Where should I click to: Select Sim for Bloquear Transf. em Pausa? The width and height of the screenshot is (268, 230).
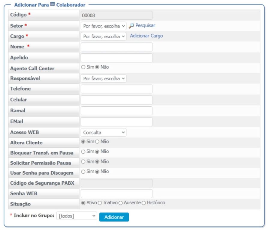[x=83, y=152]
